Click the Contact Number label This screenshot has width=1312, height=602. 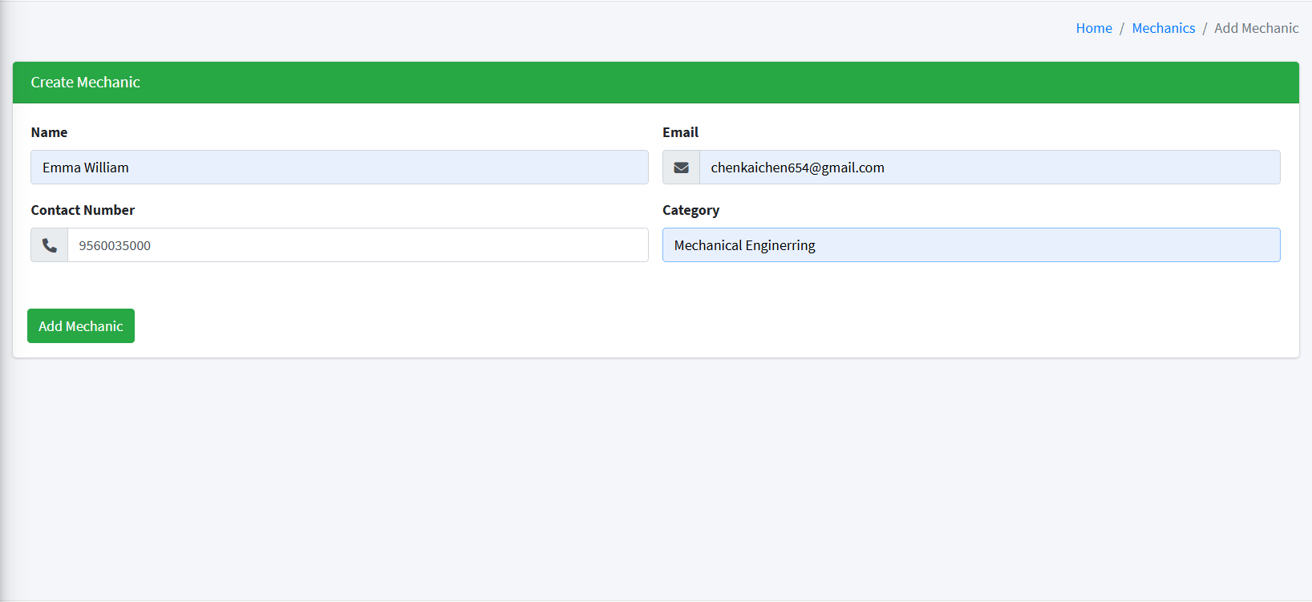[x=83, y=210]
